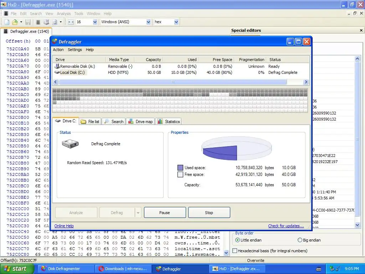Screen dimensions: 365x274
Task: Select the Defraggler.exe (1540) document tab
Action: tap(26, 31)
